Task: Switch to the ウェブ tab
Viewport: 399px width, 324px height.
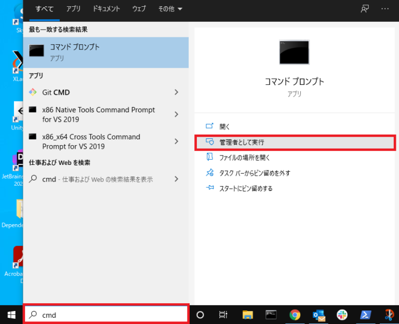Action: [139, 9]
